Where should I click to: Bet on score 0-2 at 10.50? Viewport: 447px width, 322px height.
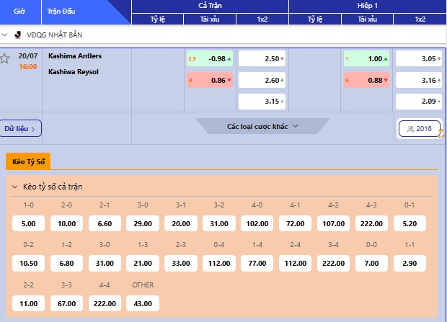point(29,264)
